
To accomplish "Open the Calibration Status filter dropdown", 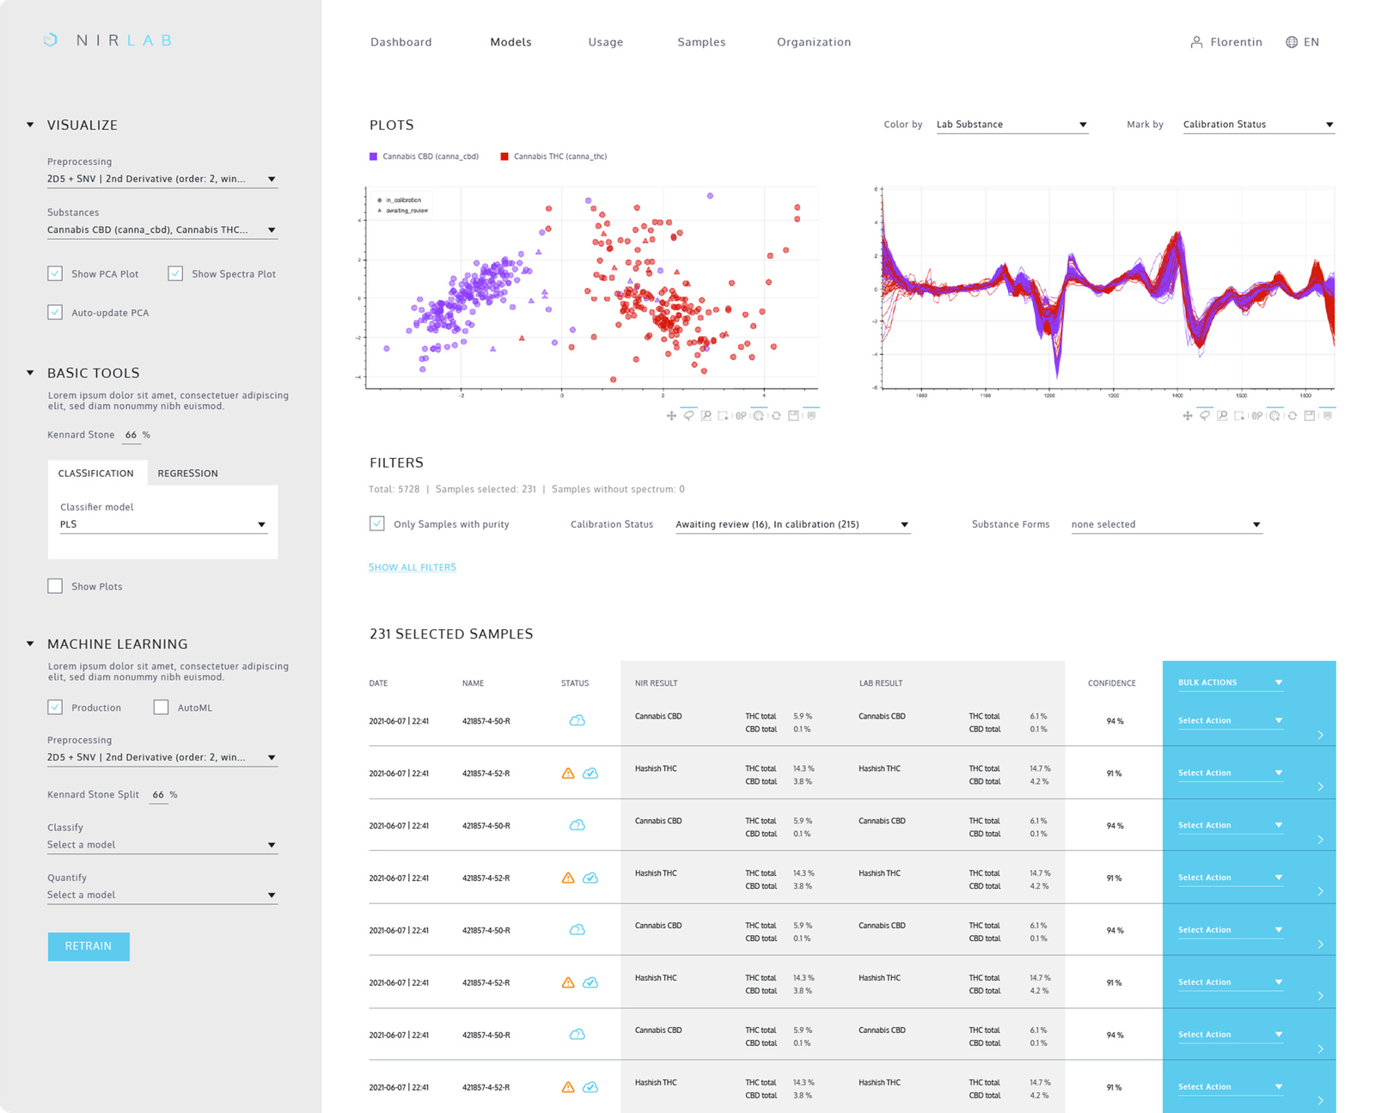I will pyautogui.click(x=791, y=524).
